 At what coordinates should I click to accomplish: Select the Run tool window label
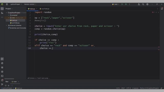tap(7, 82)
